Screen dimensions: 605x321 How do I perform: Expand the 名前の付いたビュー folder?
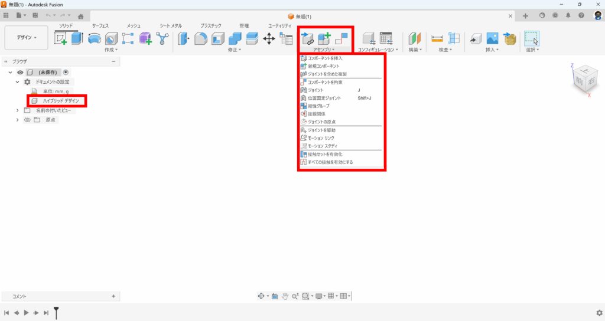pos(18,110)
